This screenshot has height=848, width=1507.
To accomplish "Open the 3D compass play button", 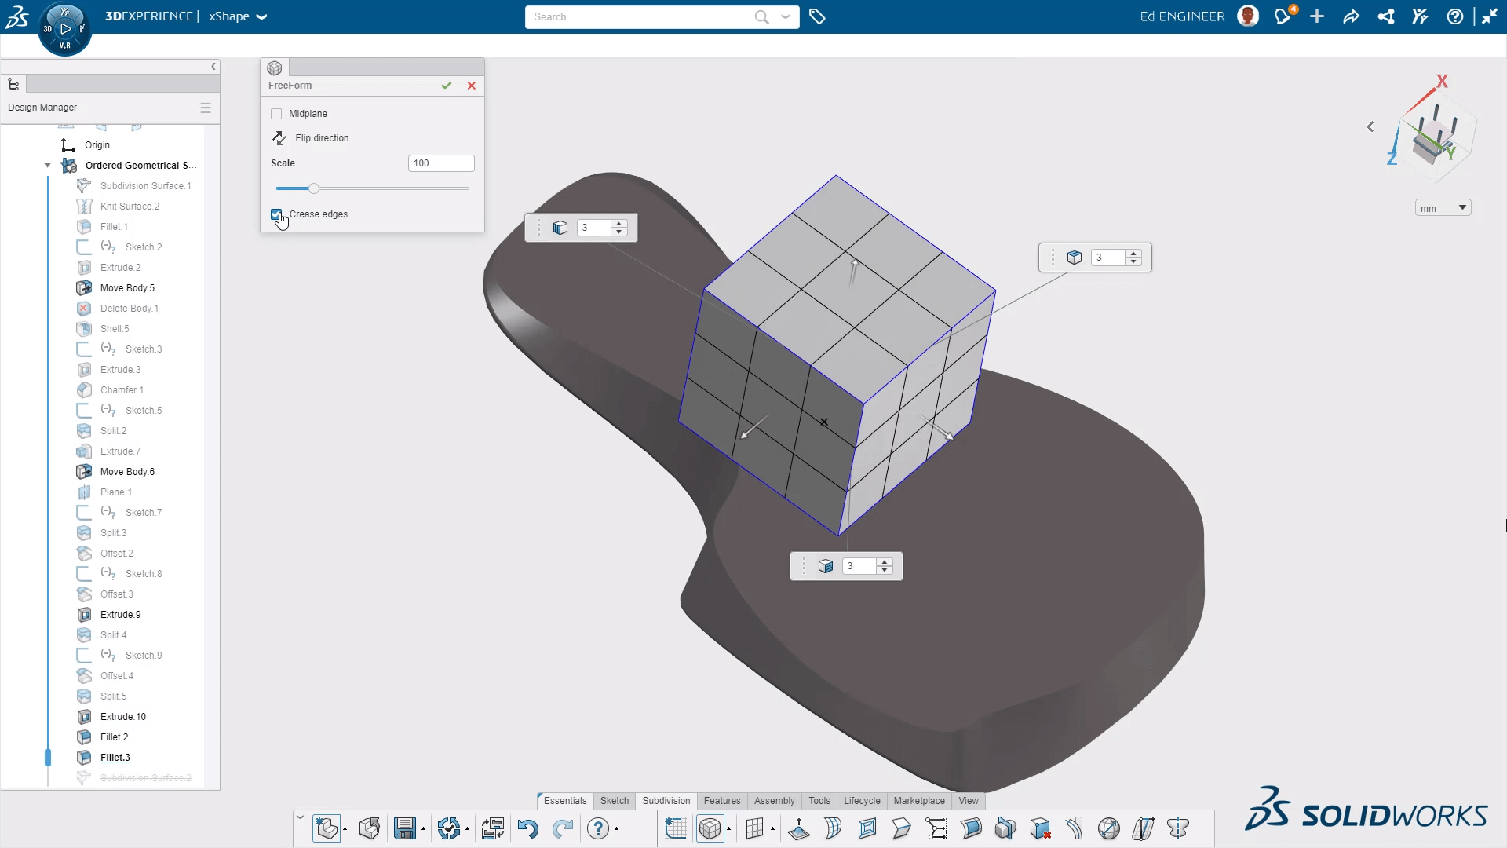I will 65,29.
